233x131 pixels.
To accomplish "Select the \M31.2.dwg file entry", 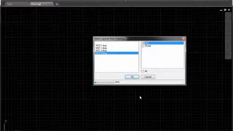I will pyautogui.click(x=101, y=51).
